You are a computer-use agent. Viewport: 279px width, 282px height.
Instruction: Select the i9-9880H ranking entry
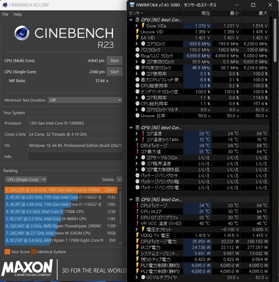61,219
